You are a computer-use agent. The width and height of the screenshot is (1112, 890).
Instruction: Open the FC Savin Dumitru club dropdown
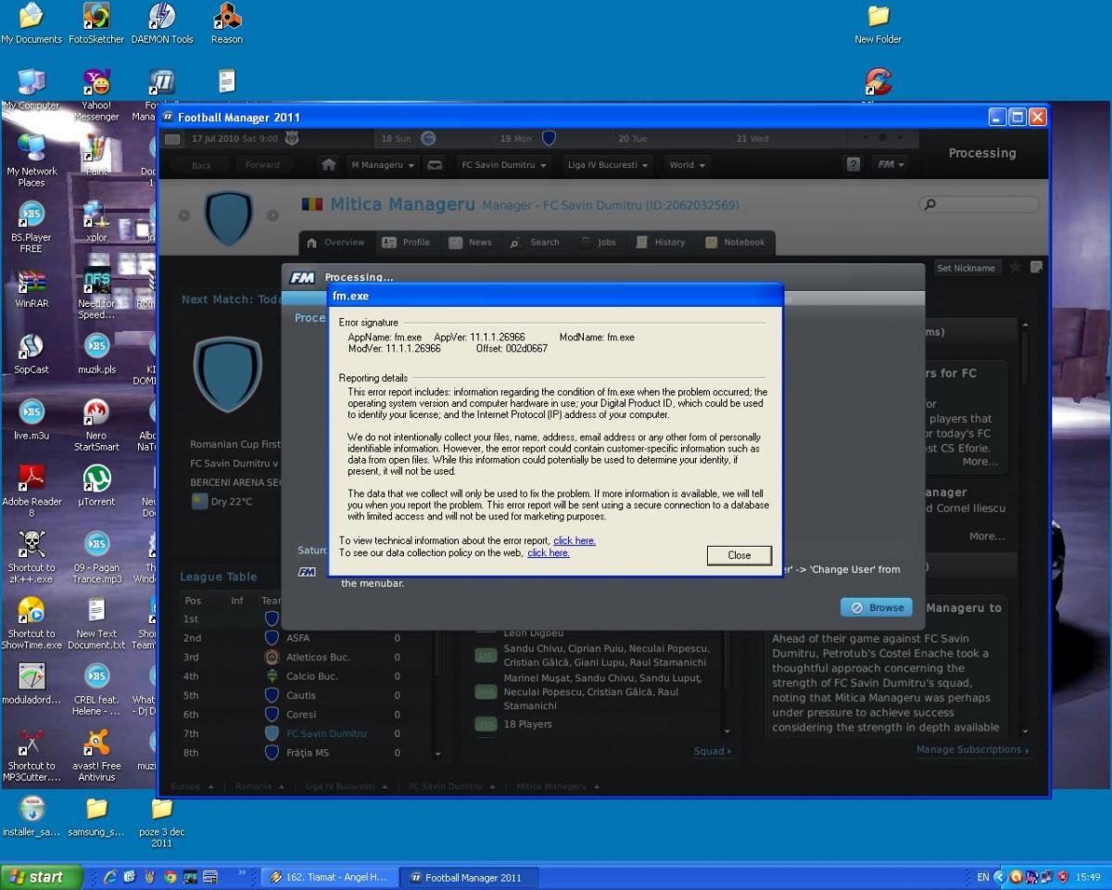pyautogui.click(x=504, y=165)
